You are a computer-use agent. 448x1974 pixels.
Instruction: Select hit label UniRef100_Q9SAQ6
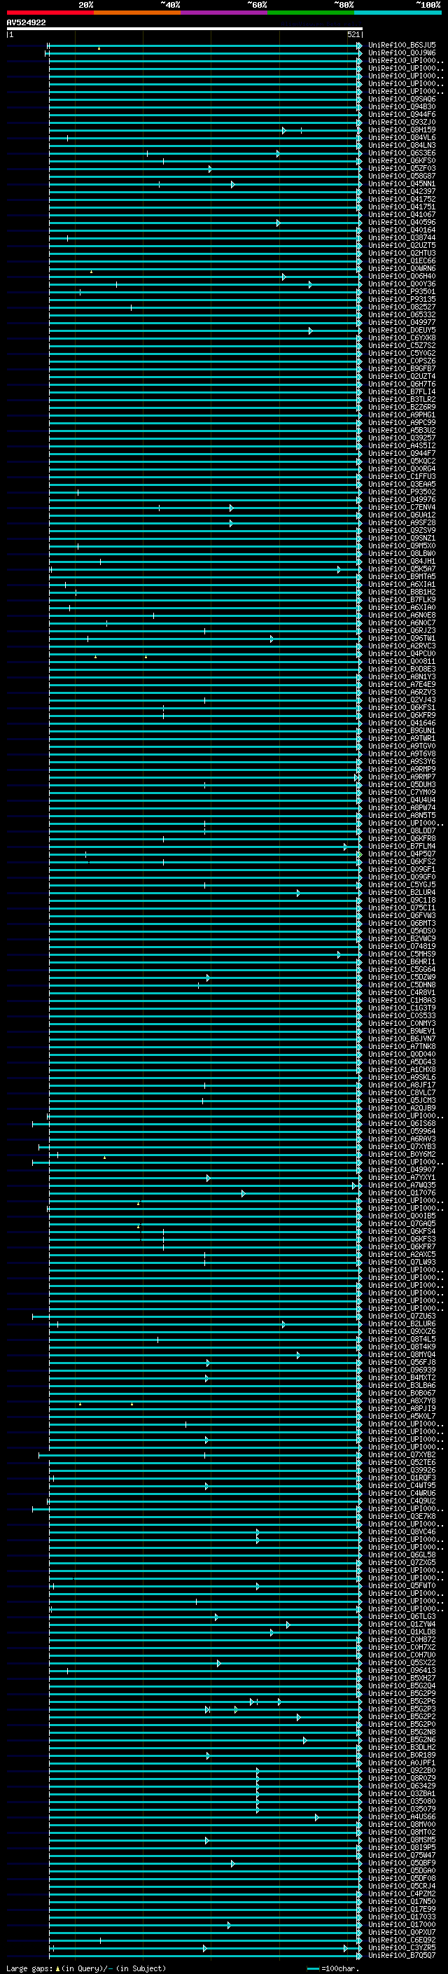(401, 99)
